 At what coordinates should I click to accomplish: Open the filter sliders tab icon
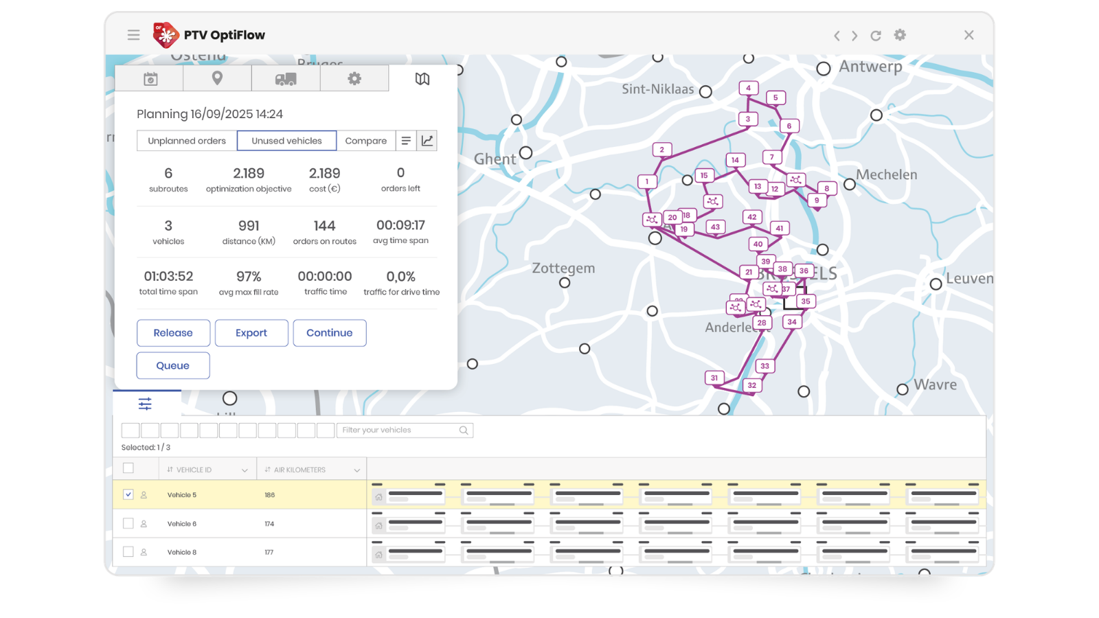[145, 404]
